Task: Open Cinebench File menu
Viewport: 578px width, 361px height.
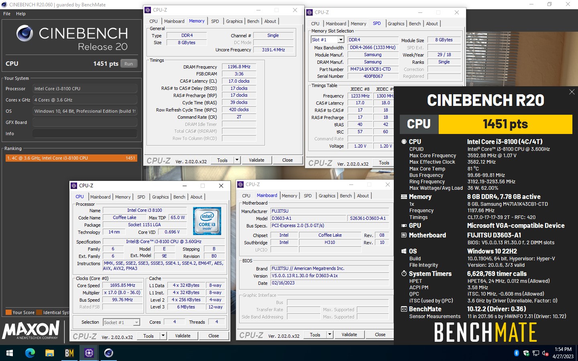Action: (7, 14)
